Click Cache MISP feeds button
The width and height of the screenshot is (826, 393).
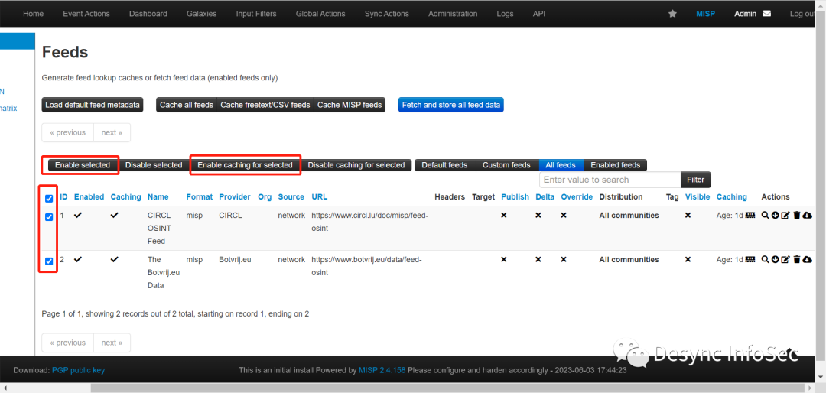[350, 105]
